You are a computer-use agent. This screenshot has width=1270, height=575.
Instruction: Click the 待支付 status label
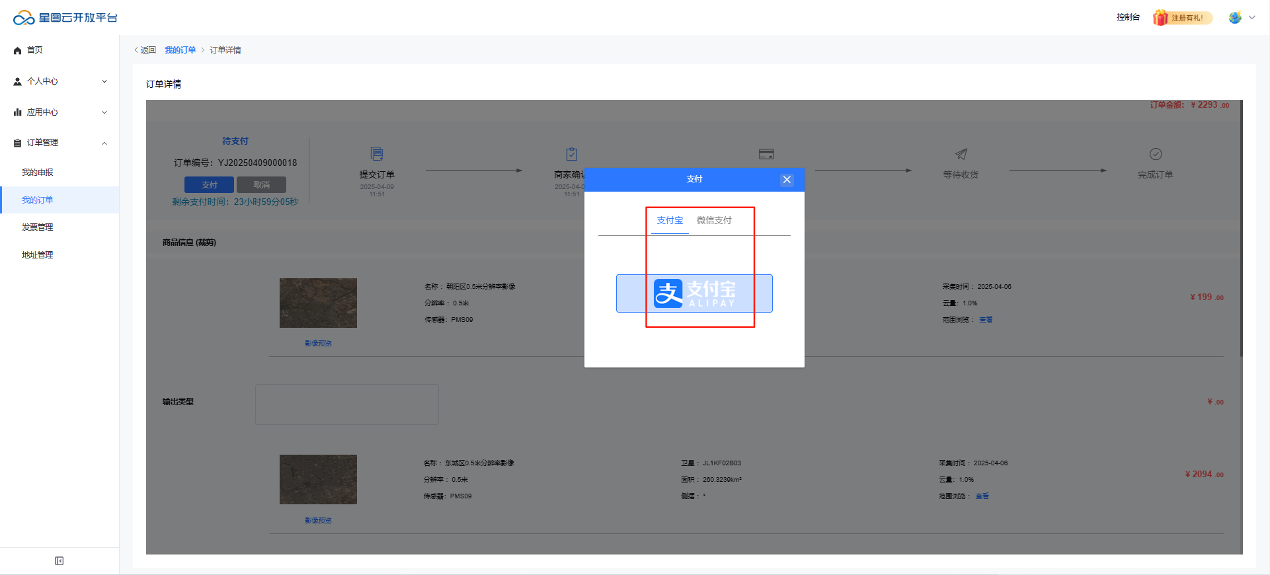point(235,141)
